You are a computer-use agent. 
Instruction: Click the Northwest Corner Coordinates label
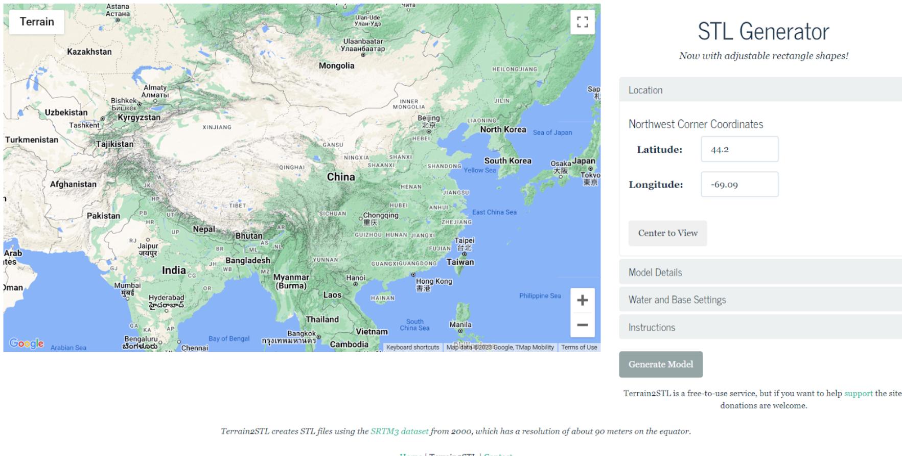(x=696, y=124)
